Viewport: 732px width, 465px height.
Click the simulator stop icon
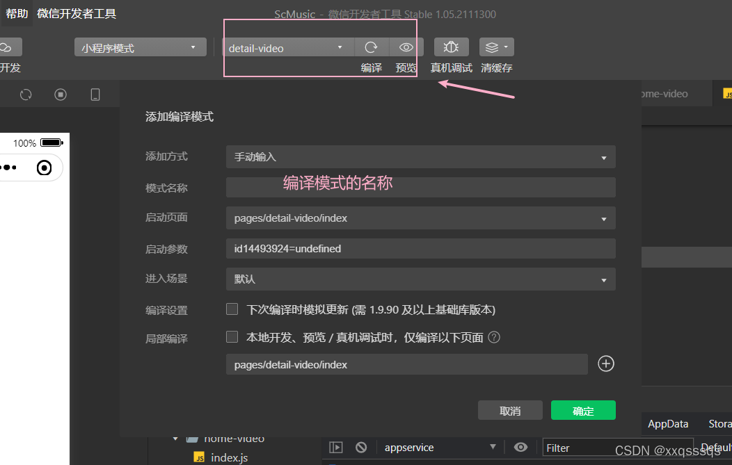tap(61, 95)
